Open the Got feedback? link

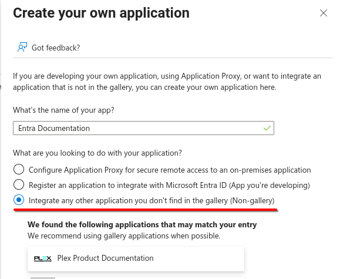56,48
